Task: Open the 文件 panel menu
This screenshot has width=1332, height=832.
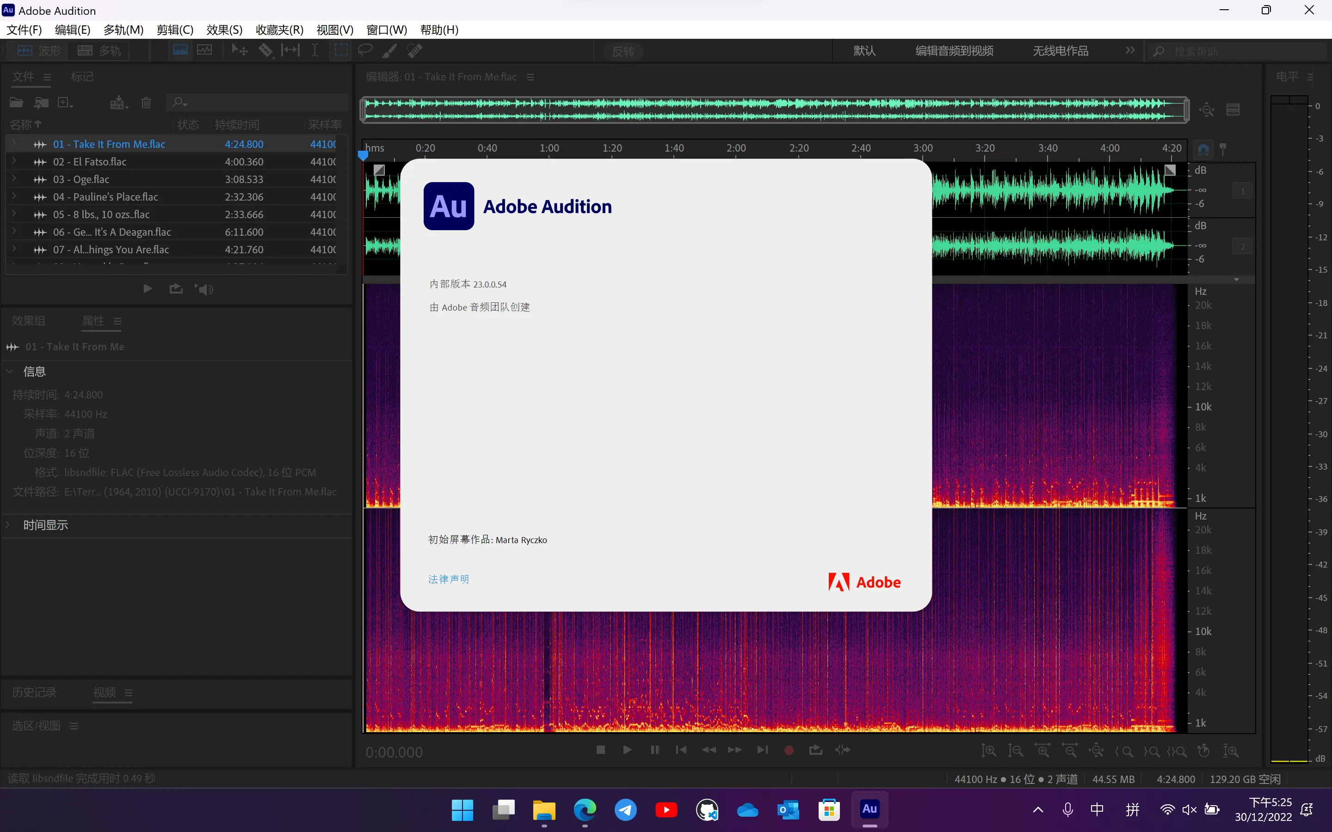Action: click(x=47, y=77)
